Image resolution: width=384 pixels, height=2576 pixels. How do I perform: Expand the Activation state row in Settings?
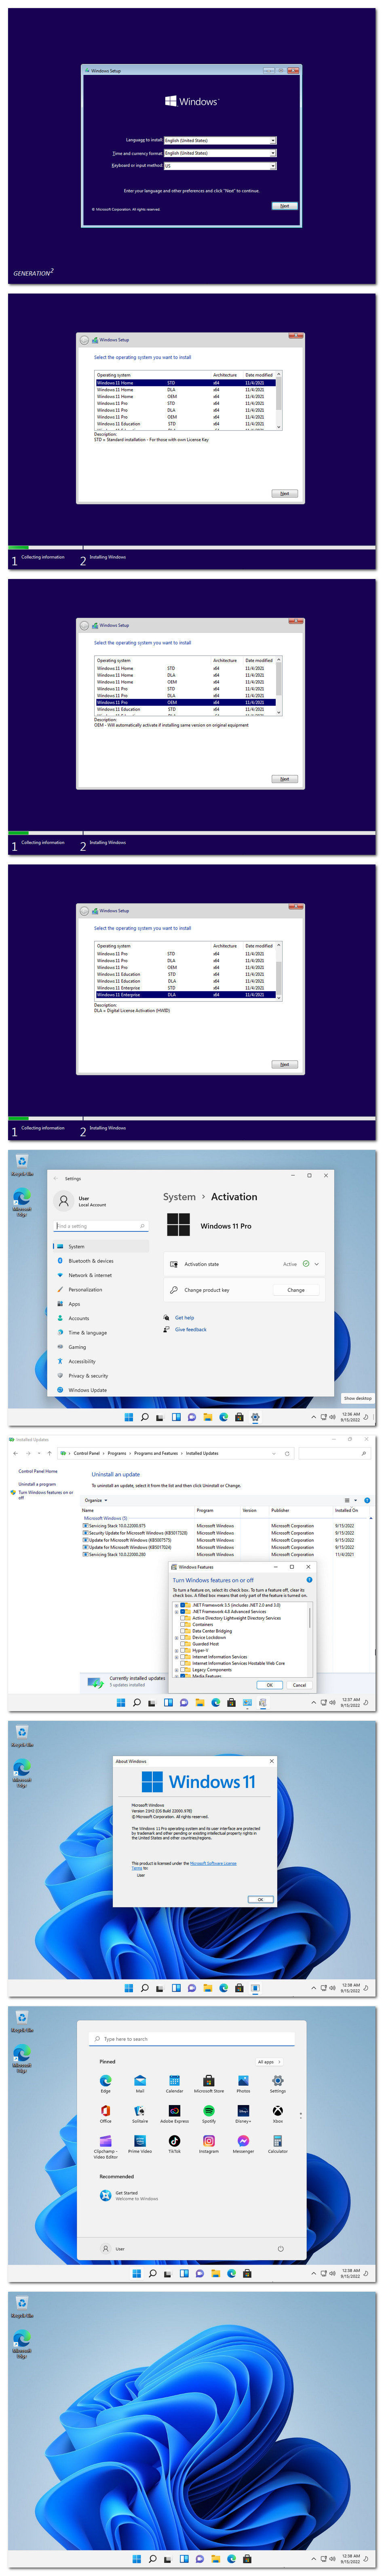[316, 1264]
